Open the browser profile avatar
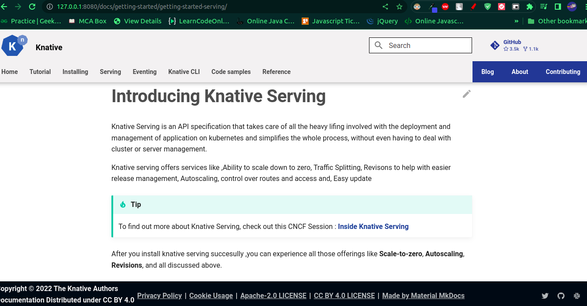 [572, 7]
